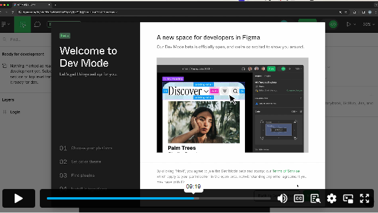The height and width of the screenshot is (213, 378).
Task: Click the Welcome to Dev Mode title
Action: (88, 57)
